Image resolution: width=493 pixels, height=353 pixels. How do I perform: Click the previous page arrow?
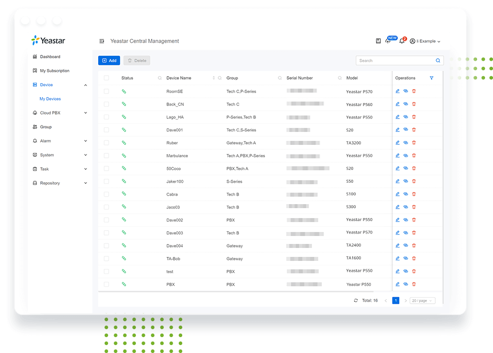(385, 301)
